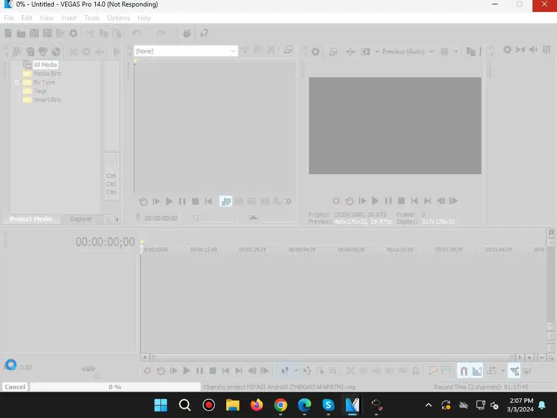
Task: Toggle Downmix Output speaker icon
Action: click(x=534, y=50)
